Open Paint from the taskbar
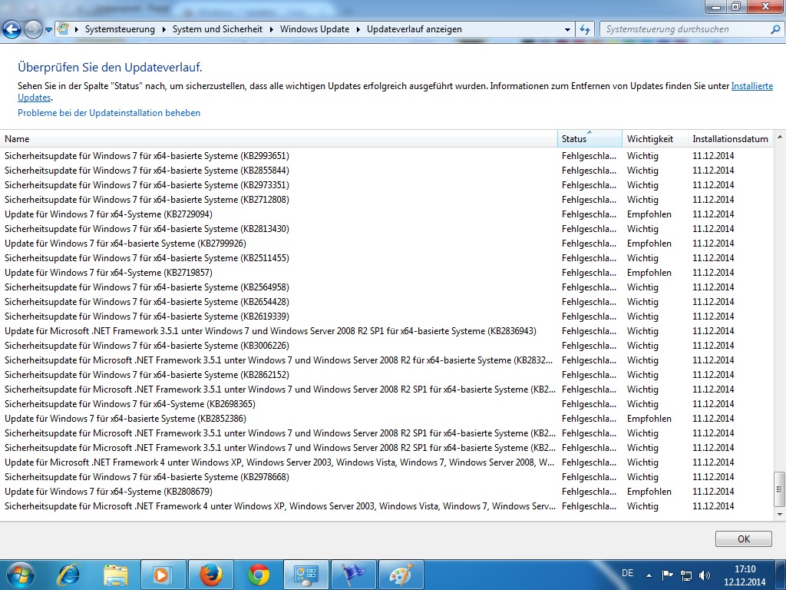 [401, 575]
